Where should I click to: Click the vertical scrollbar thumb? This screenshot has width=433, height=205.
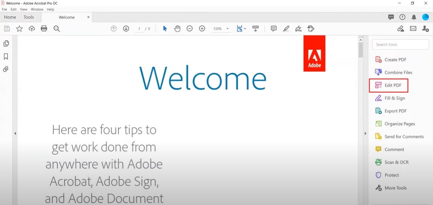pos(361,50)
